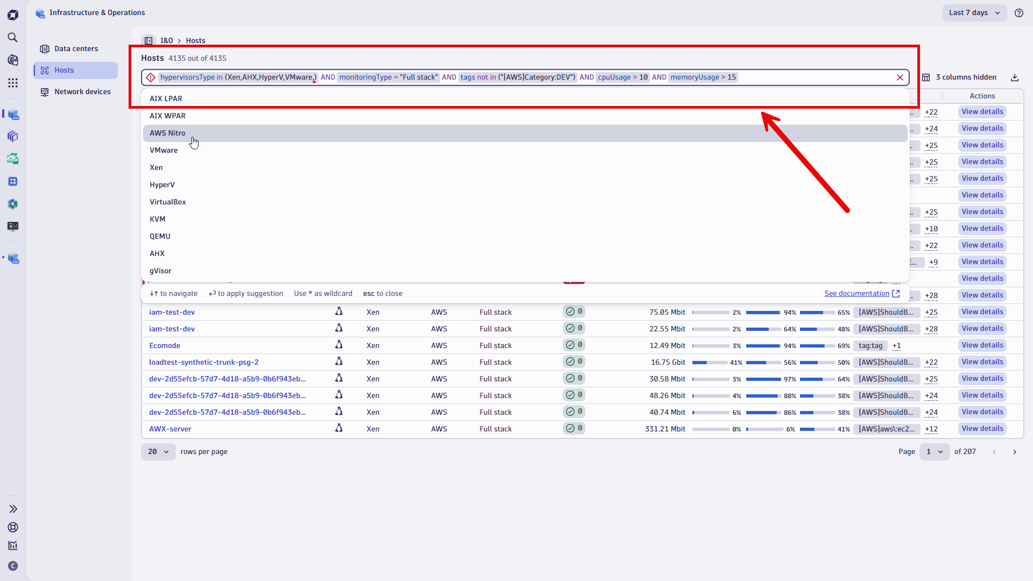
Task: Open the profile avatar at the sidebar bottom
Action: [x=13, y=566]
